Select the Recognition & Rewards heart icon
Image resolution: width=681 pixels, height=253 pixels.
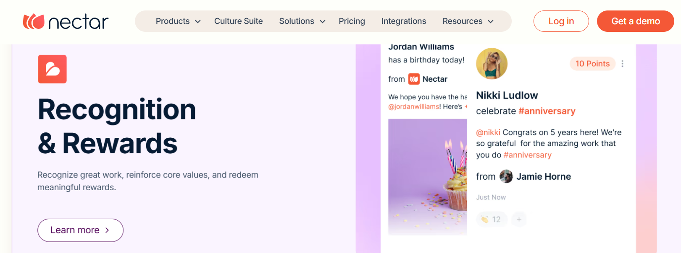(52, 69)
